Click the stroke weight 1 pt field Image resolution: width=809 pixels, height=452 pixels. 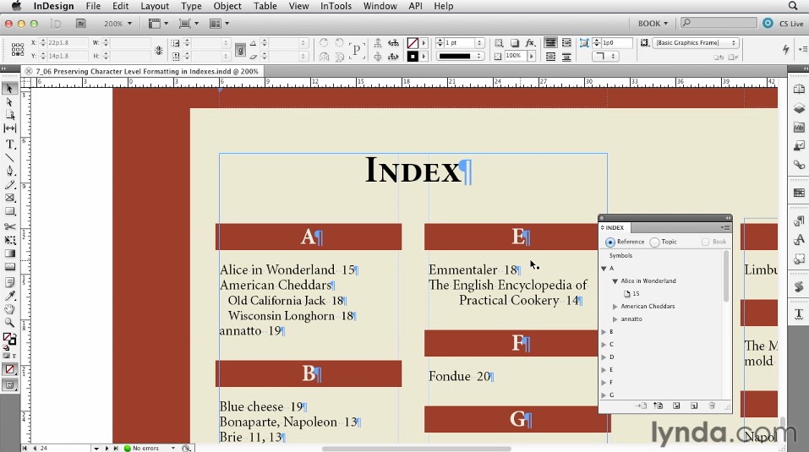point(459,43)
